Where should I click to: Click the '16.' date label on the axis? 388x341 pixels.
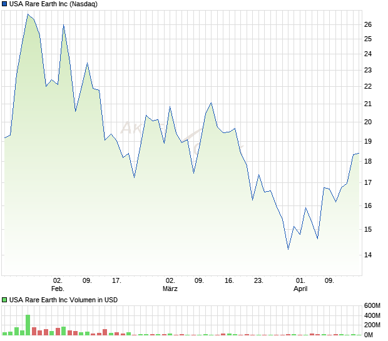tap(229, 281)
